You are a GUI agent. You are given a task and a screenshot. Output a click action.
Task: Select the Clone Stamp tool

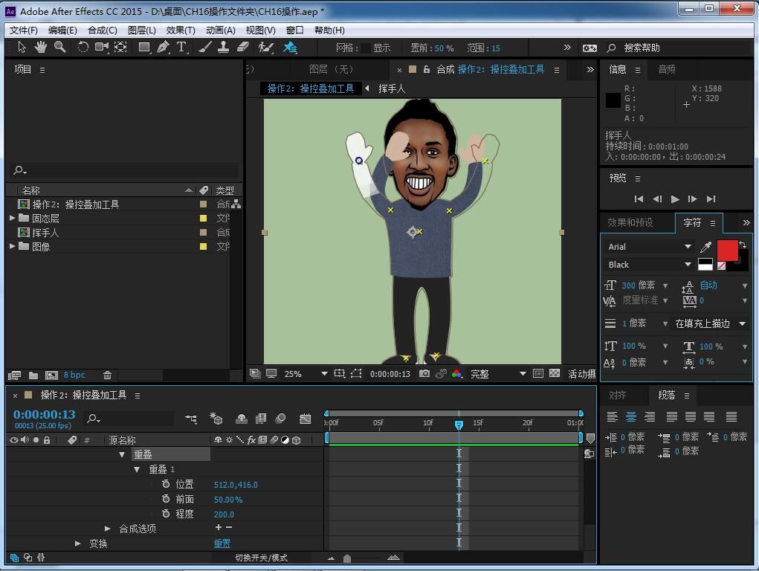point(223,47)
